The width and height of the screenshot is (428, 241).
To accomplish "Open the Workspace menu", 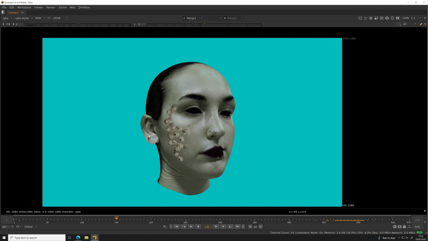I will (24, 8).
